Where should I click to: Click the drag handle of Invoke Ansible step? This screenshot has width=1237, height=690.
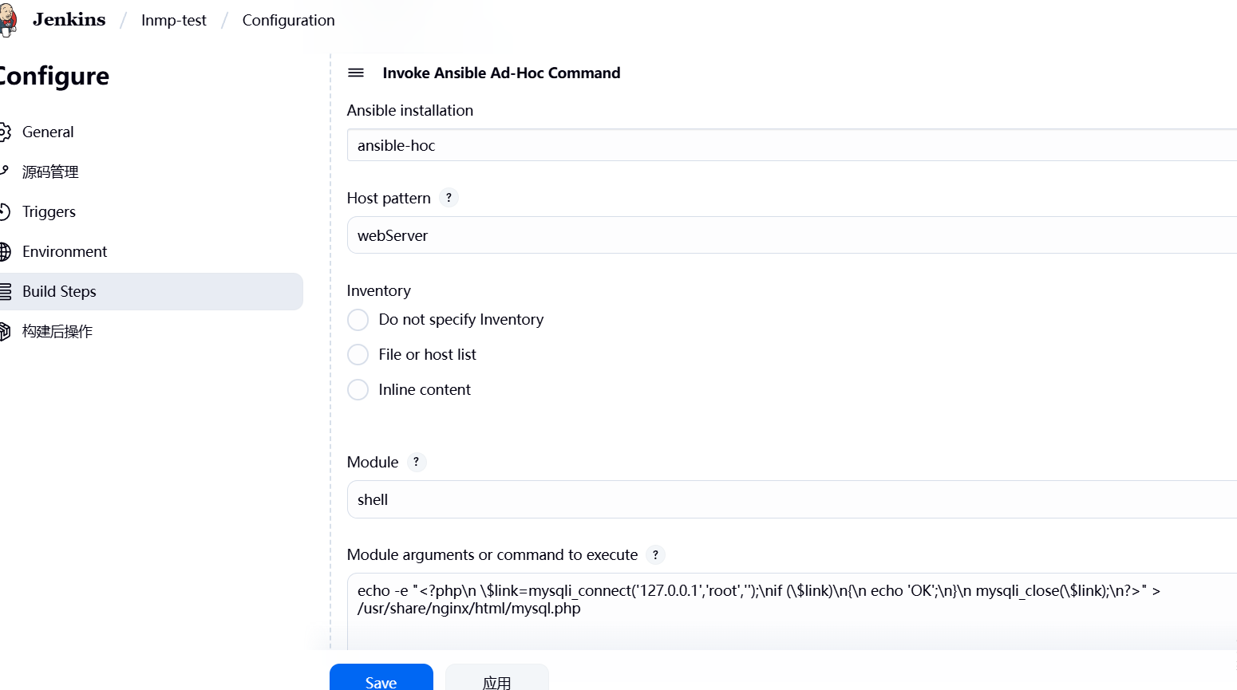tap(356, 73)
